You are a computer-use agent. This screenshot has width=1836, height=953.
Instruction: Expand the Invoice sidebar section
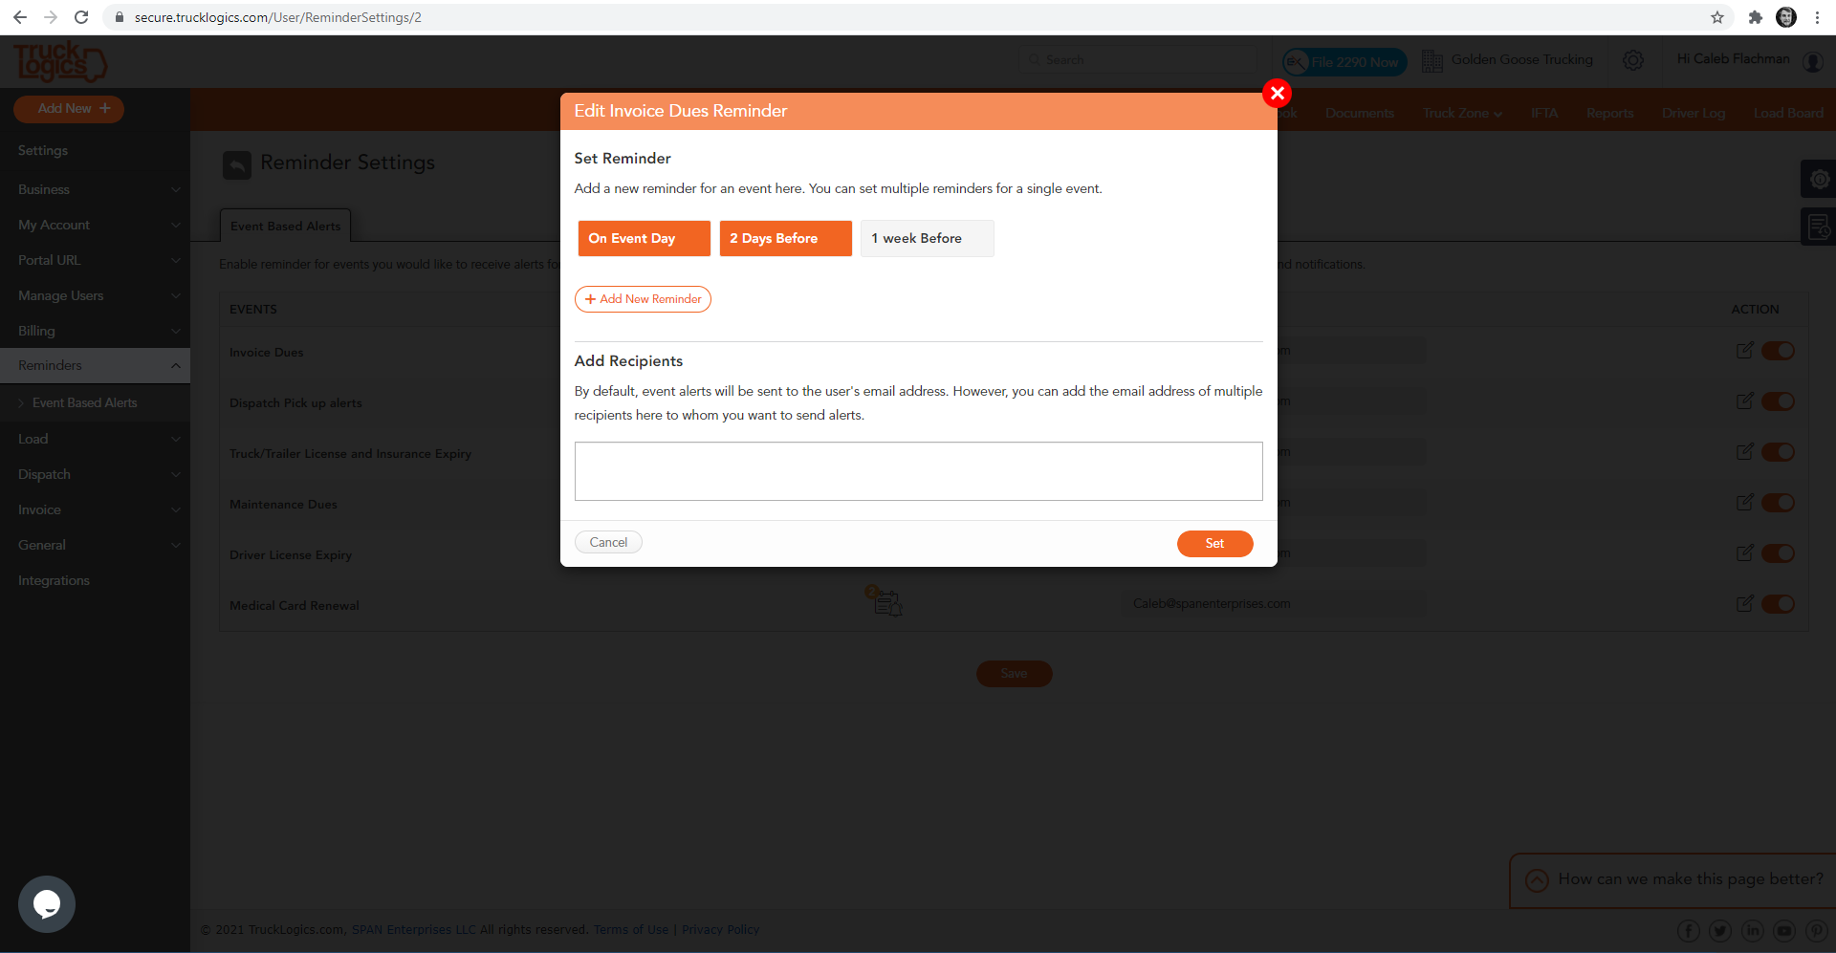pos(95,509)
